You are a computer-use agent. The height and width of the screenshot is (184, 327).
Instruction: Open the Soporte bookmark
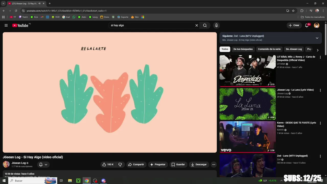click(x=123, y=17)
